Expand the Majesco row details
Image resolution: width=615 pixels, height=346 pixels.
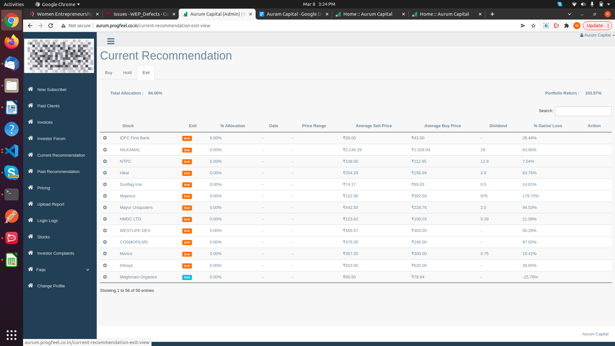point(105,196)
